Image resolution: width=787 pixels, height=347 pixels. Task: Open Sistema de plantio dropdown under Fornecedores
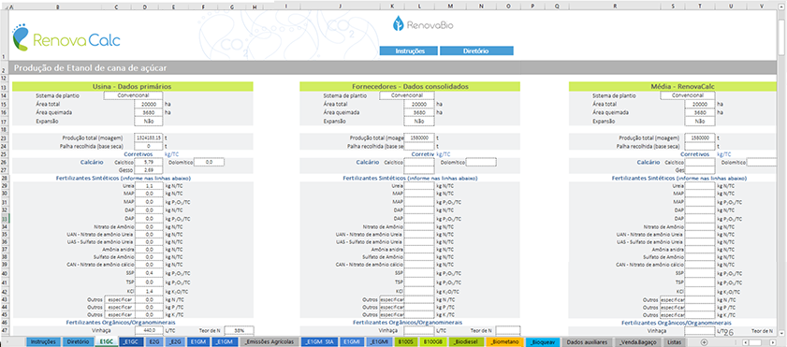(x=407, y=95)
